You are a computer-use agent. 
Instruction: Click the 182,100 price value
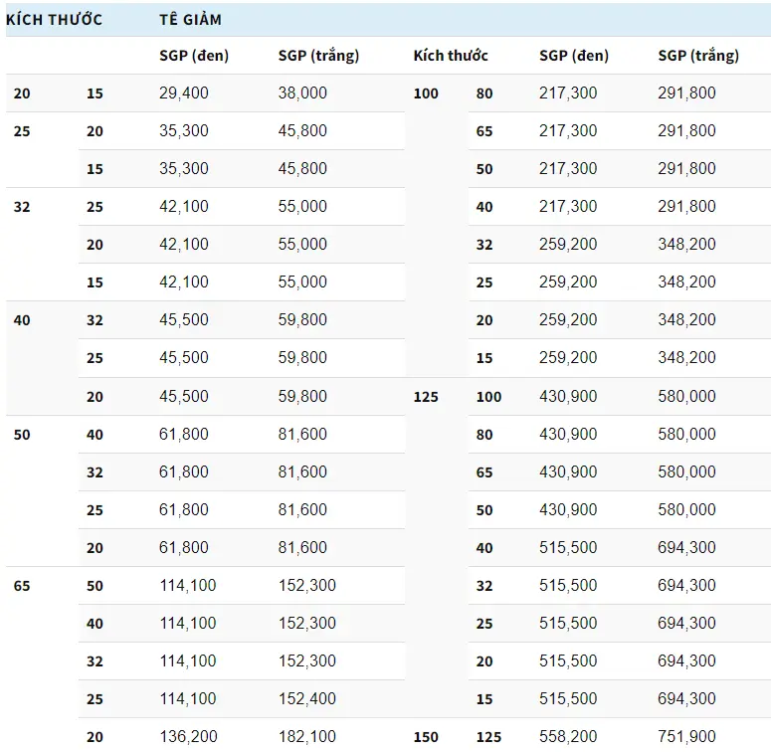pyautogui.click(x=306, y=737)
